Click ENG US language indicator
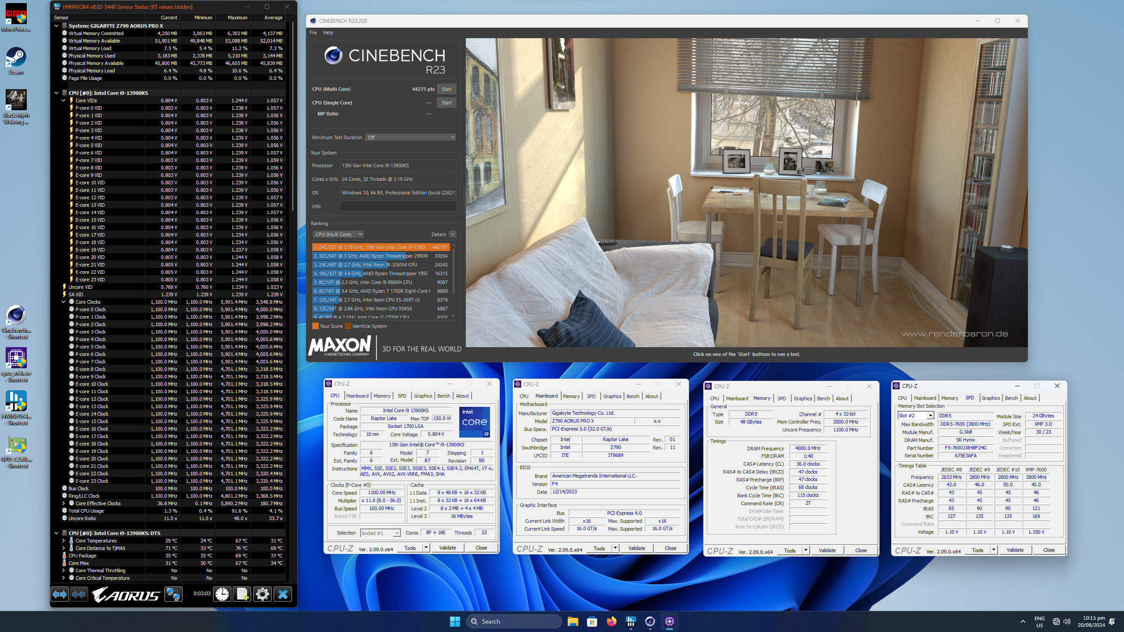The image size is (1124, 632). (1039, 621)
